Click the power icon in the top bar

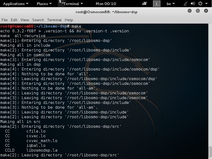coord(200,3)
